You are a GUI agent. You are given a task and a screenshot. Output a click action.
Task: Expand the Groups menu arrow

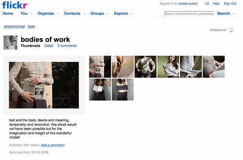108,14
